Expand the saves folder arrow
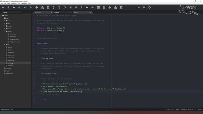The image size is (203, 114). [x=4, y=29]
